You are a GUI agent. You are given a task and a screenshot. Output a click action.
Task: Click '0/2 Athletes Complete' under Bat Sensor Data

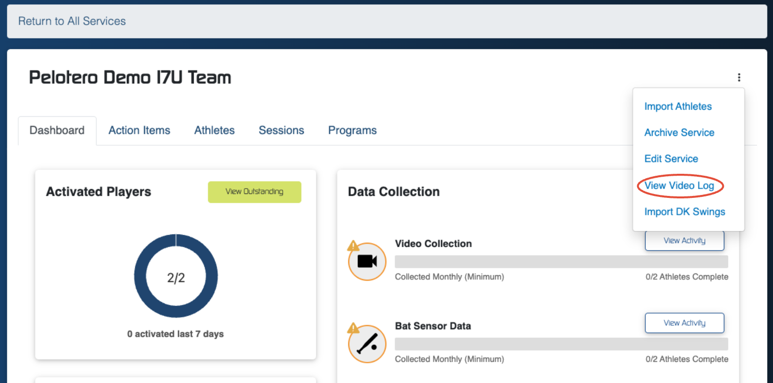(687, 359)
